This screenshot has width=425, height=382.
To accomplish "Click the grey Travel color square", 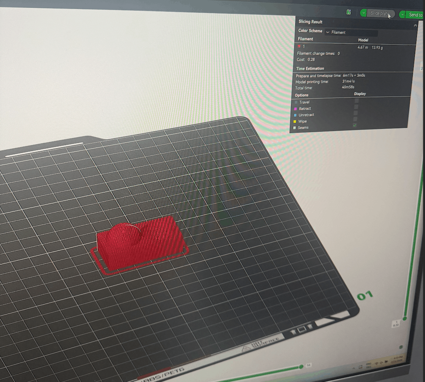I will point(296,102).
